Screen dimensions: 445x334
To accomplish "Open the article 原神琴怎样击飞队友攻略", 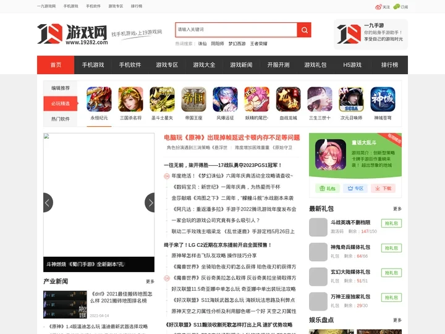I will pos(214,255).
